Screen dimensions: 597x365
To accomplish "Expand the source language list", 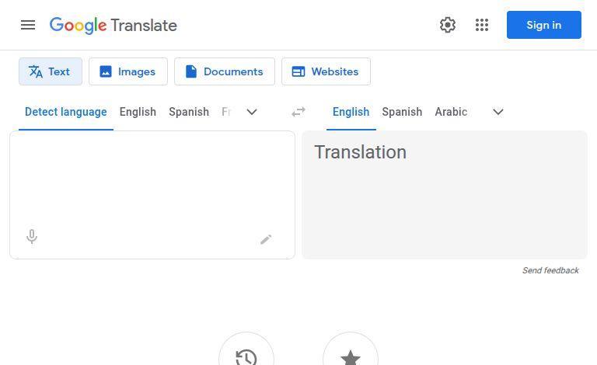I will [x=252, y=112].
